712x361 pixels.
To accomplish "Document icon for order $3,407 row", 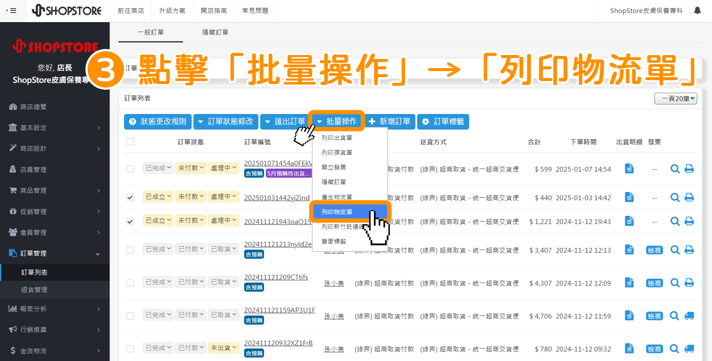I will [629, 250].
